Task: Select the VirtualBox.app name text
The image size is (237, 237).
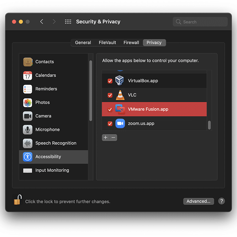Action: pos(143,81)
